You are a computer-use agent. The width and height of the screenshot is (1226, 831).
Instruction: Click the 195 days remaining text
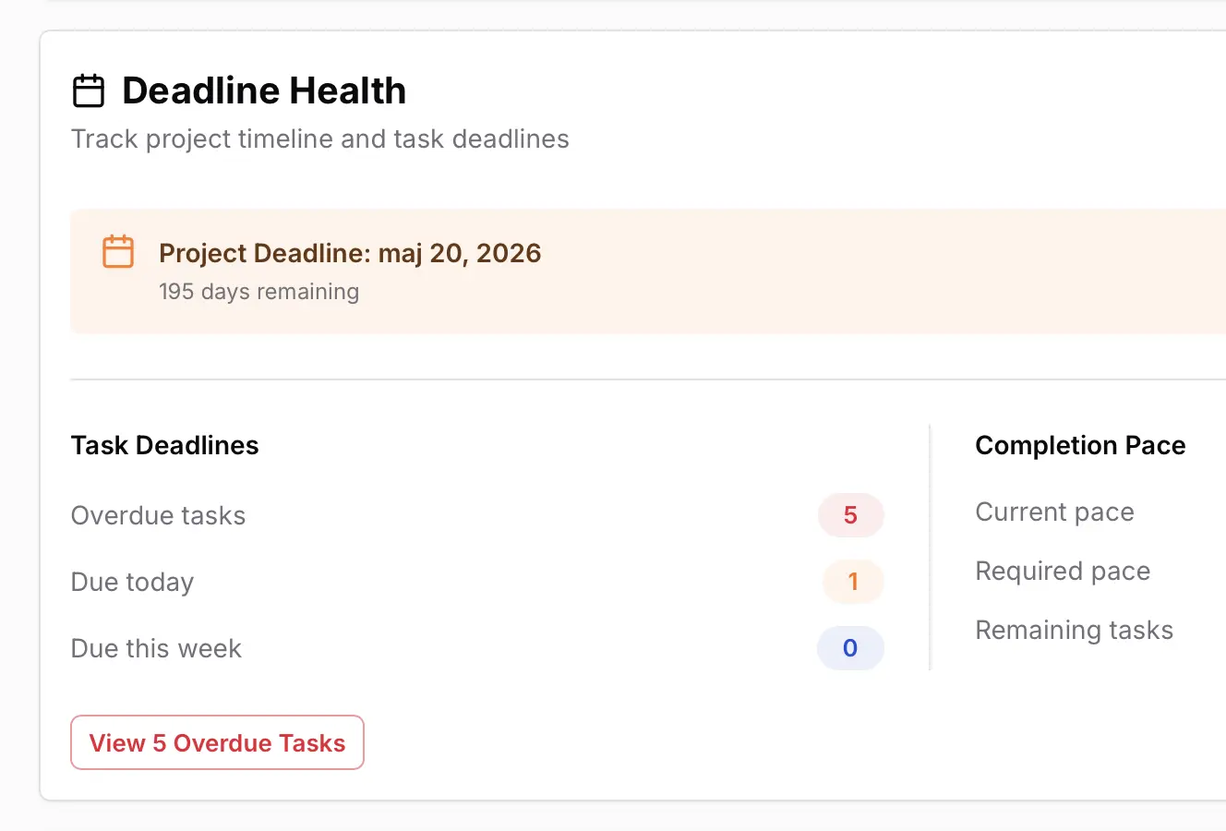(258, 292)
